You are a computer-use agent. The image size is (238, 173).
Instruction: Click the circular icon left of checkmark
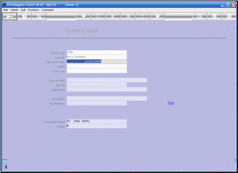coord(200,16)
